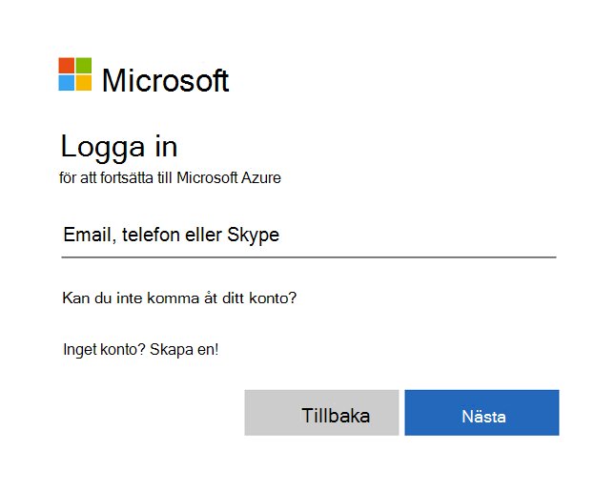Image resolution: width=615 pixels, height=493 pixels.
Task: Click the word "telefon" in the sign-in field
Action: 154,235
